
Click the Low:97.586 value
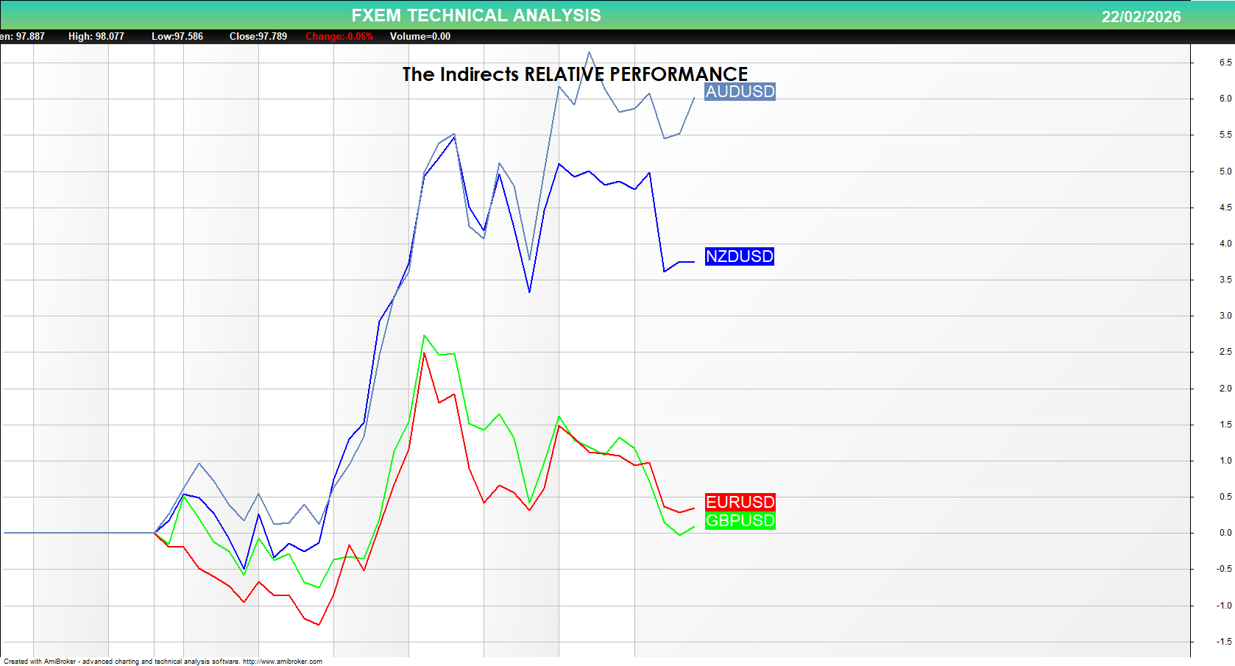[x=177, y=35]
